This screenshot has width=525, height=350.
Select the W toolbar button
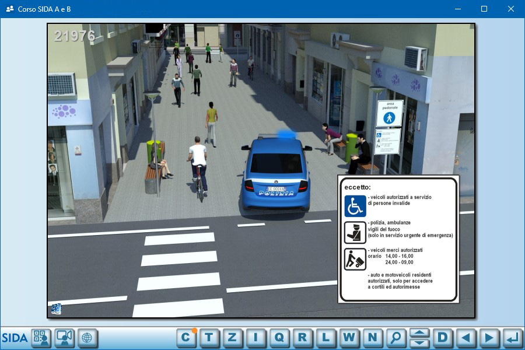point(349,337)
